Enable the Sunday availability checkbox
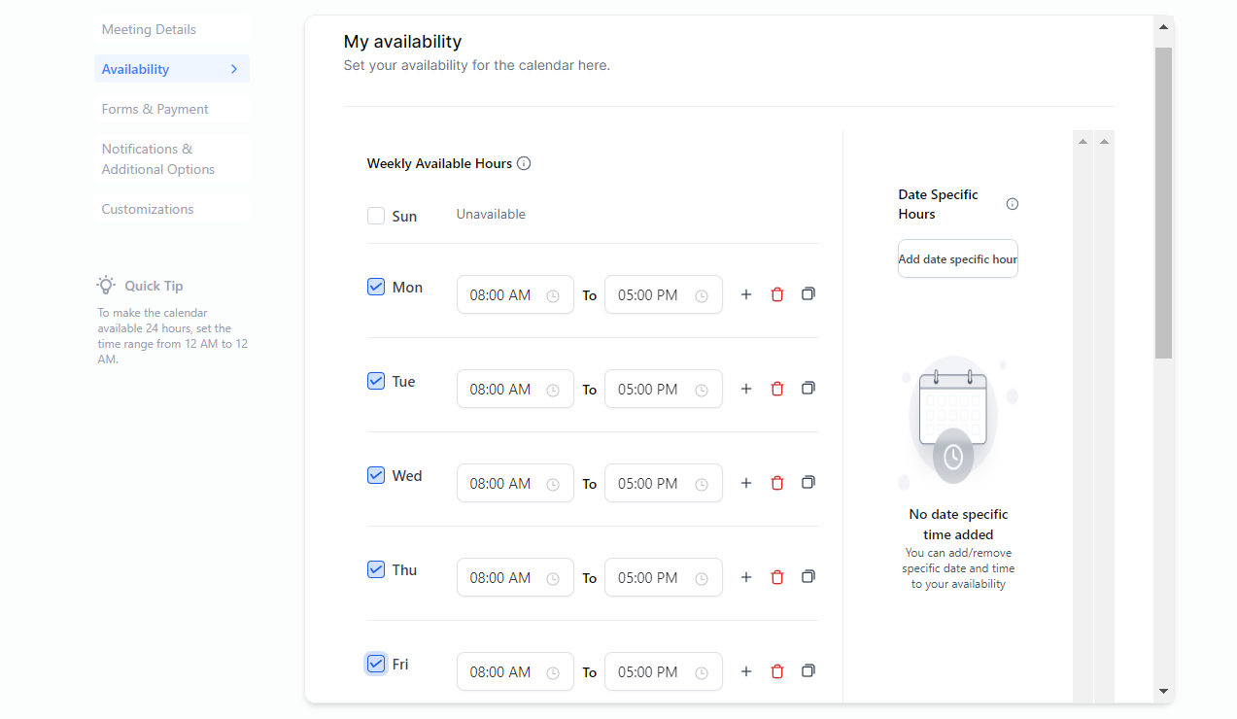 click(x=376, y=216)
